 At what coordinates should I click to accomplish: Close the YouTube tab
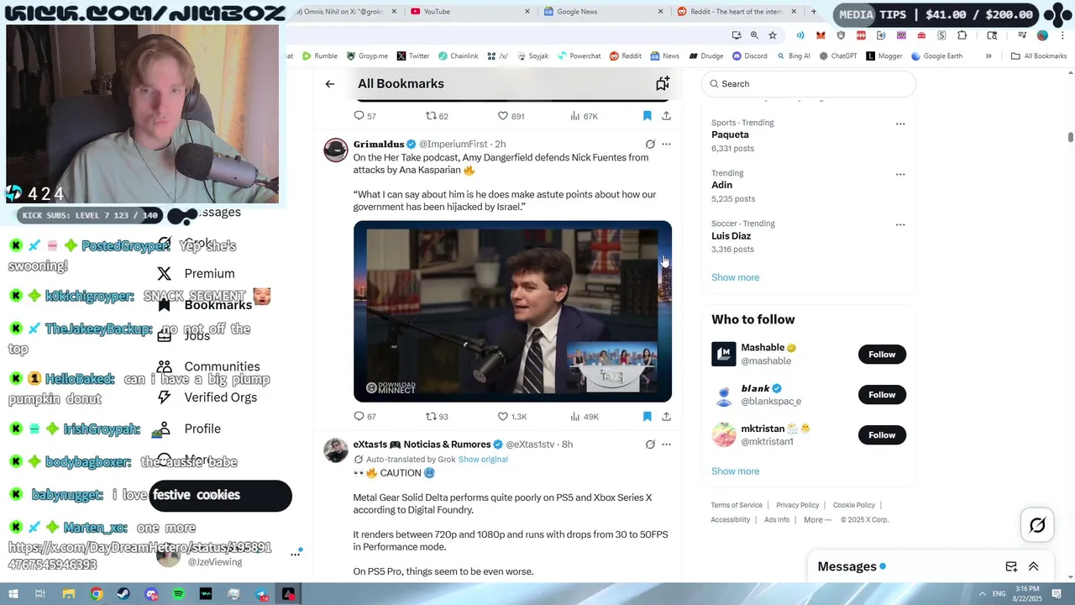tap(527, 12)
